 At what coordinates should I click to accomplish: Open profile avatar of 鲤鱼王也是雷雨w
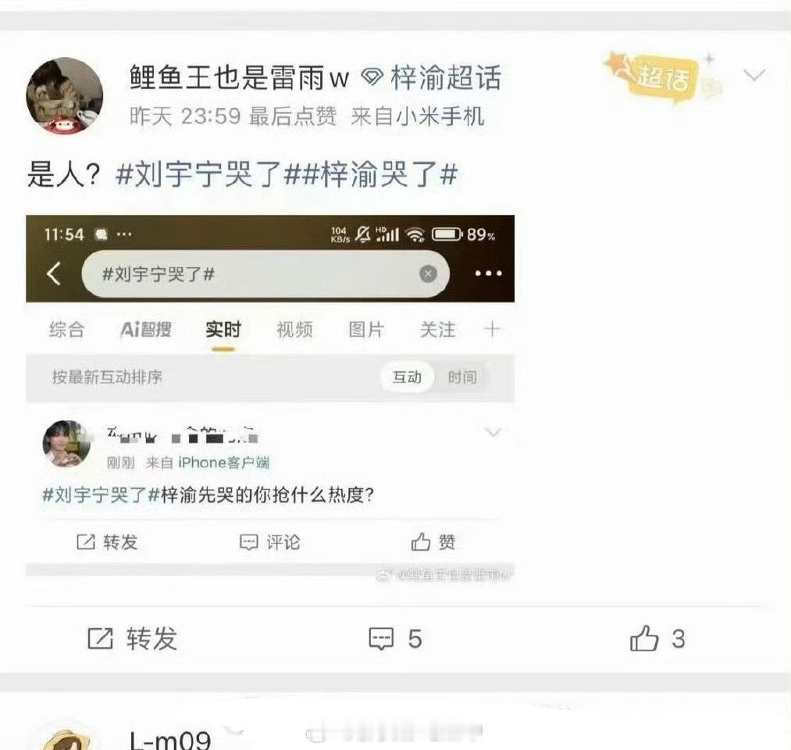pyautogui.click(x=65, y=96)
